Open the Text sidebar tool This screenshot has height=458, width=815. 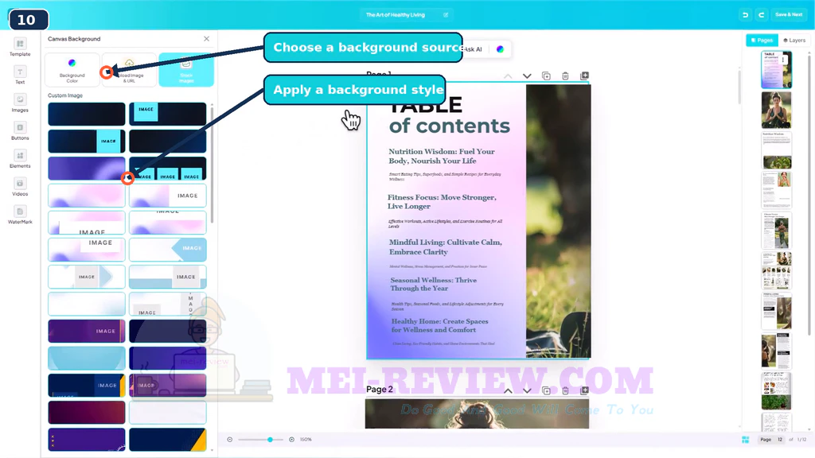20,76
